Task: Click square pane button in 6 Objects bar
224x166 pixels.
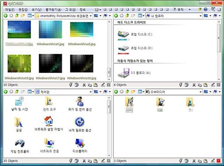Action: pyautogui.click(x=218, y=85)
